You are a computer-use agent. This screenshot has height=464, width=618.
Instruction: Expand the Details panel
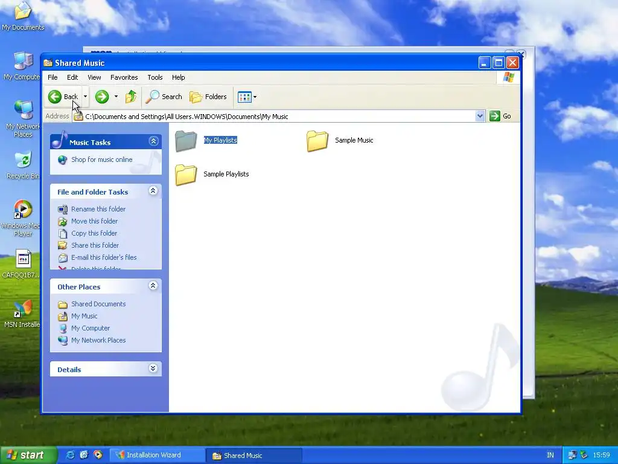point(153,369)
